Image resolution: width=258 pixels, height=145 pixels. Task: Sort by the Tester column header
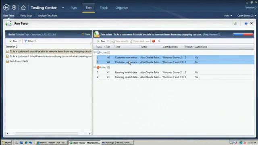(151, 47)
